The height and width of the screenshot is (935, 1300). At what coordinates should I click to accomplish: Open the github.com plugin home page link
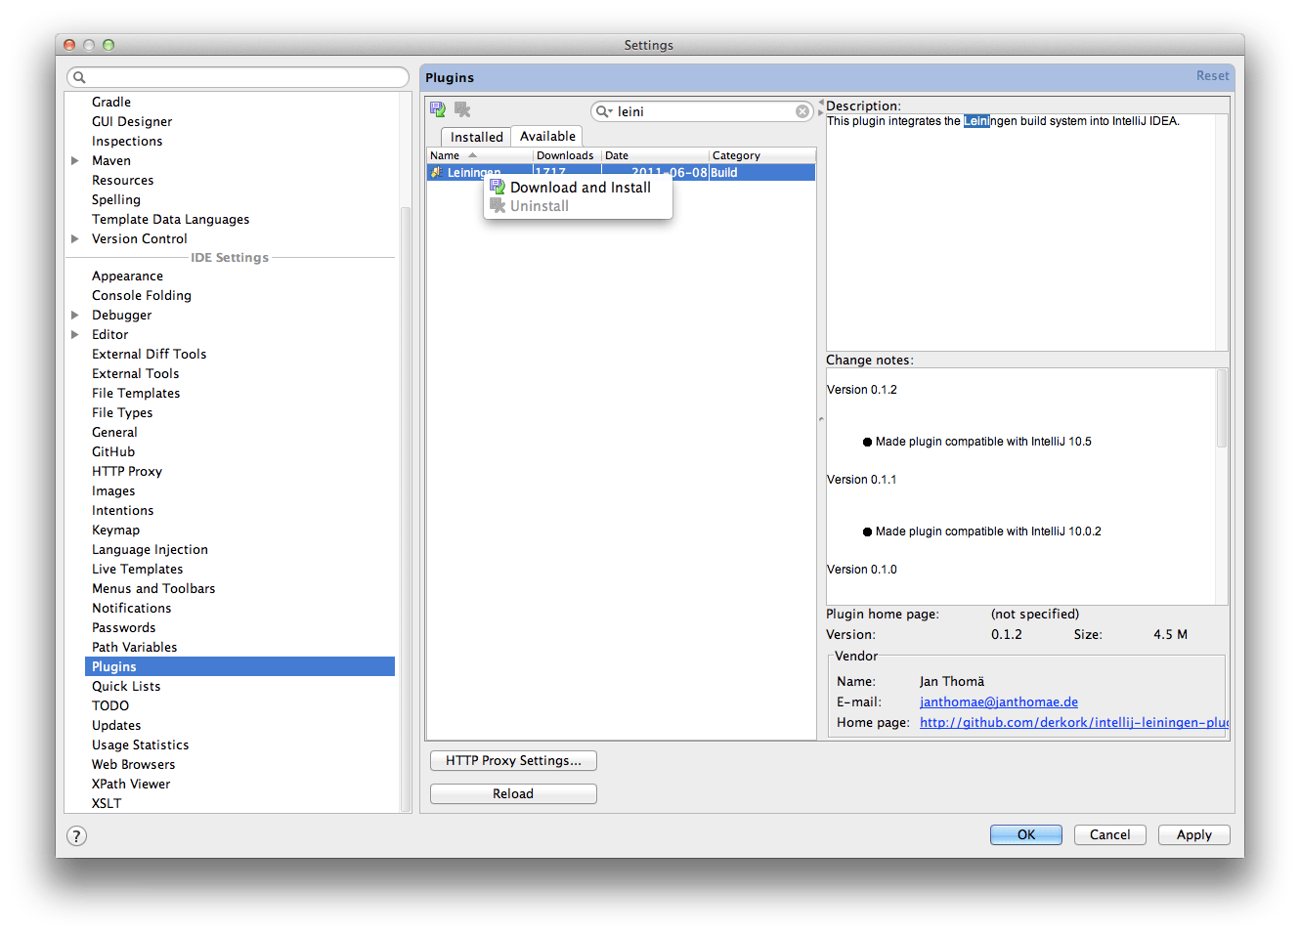coord(1073,722)
